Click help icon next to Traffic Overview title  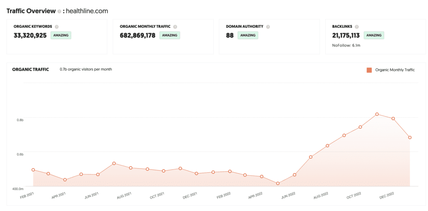[x=59, y=11]
